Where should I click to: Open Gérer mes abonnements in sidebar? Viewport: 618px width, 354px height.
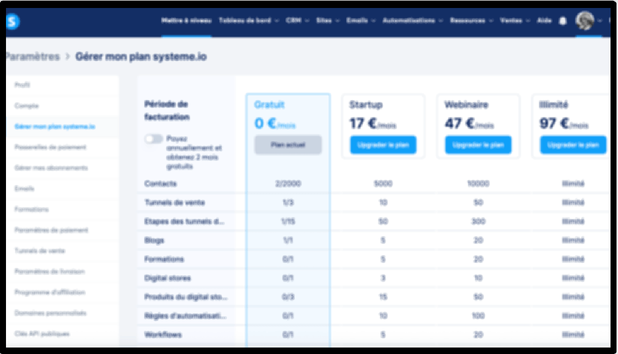[51, 168]
